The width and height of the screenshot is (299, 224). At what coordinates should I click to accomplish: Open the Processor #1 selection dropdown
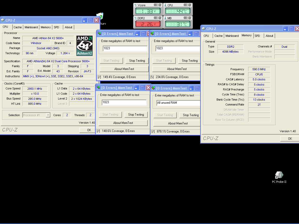[48, 115]
